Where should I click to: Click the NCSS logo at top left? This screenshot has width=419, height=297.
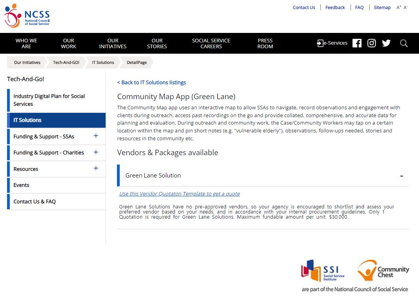point(27,16)
